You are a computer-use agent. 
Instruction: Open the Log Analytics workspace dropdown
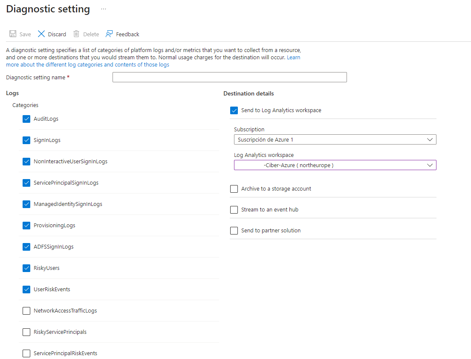[x=335, y=165]
